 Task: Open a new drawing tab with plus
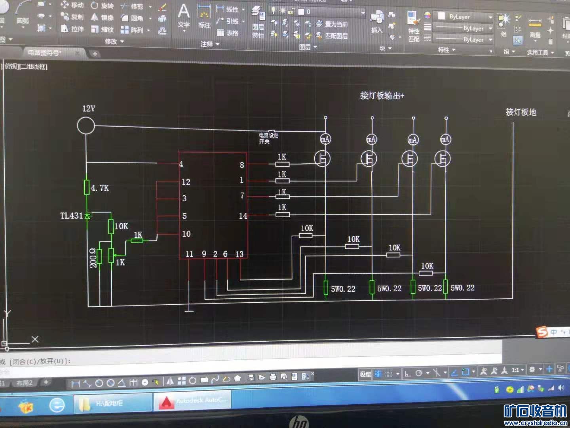[x=95, y=53]
